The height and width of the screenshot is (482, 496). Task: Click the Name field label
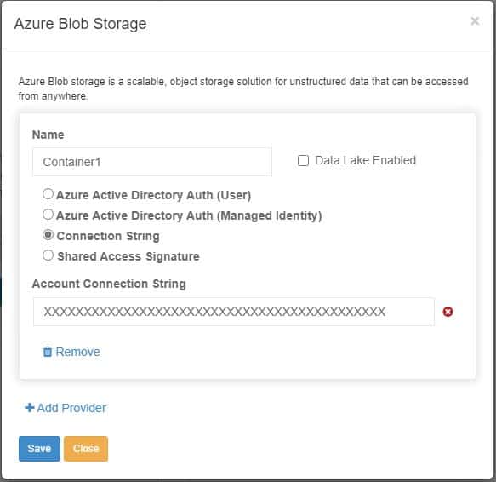point(48,135)
